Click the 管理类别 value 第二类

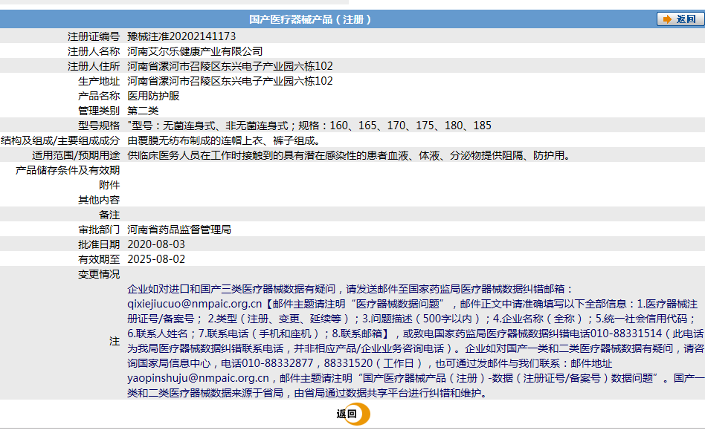[x=147, y=110]
